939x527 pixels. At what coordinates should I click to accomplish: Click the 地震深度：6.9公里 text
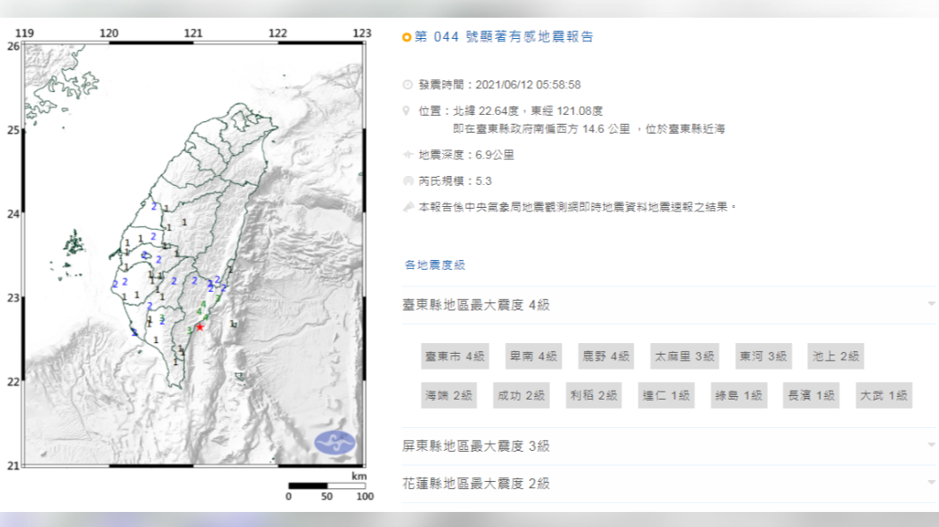pos(466,155)
